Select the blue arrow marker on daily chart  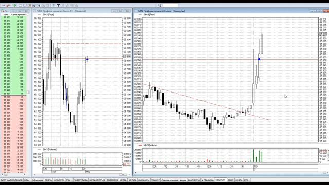(87, 59)
